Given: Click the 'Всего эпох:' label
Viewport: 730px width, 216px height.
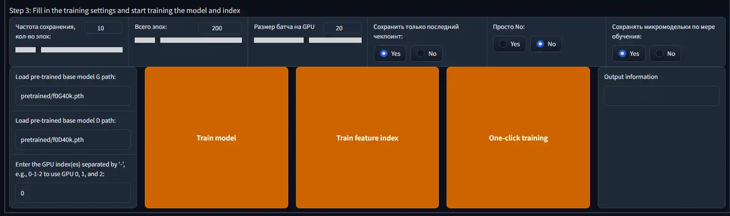Looking at the screenshot, I should pyautogui.click(x=151, y=26).
